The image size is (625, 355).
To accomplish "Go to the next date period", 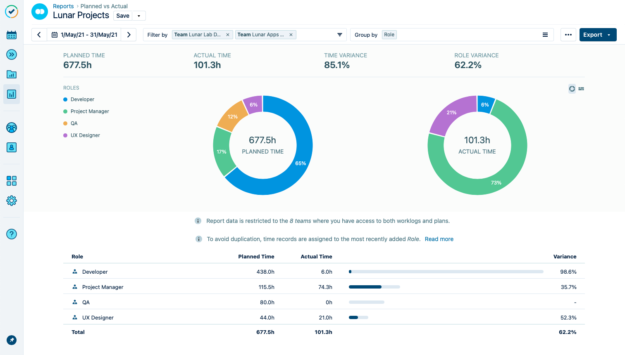I will [129, 35].
